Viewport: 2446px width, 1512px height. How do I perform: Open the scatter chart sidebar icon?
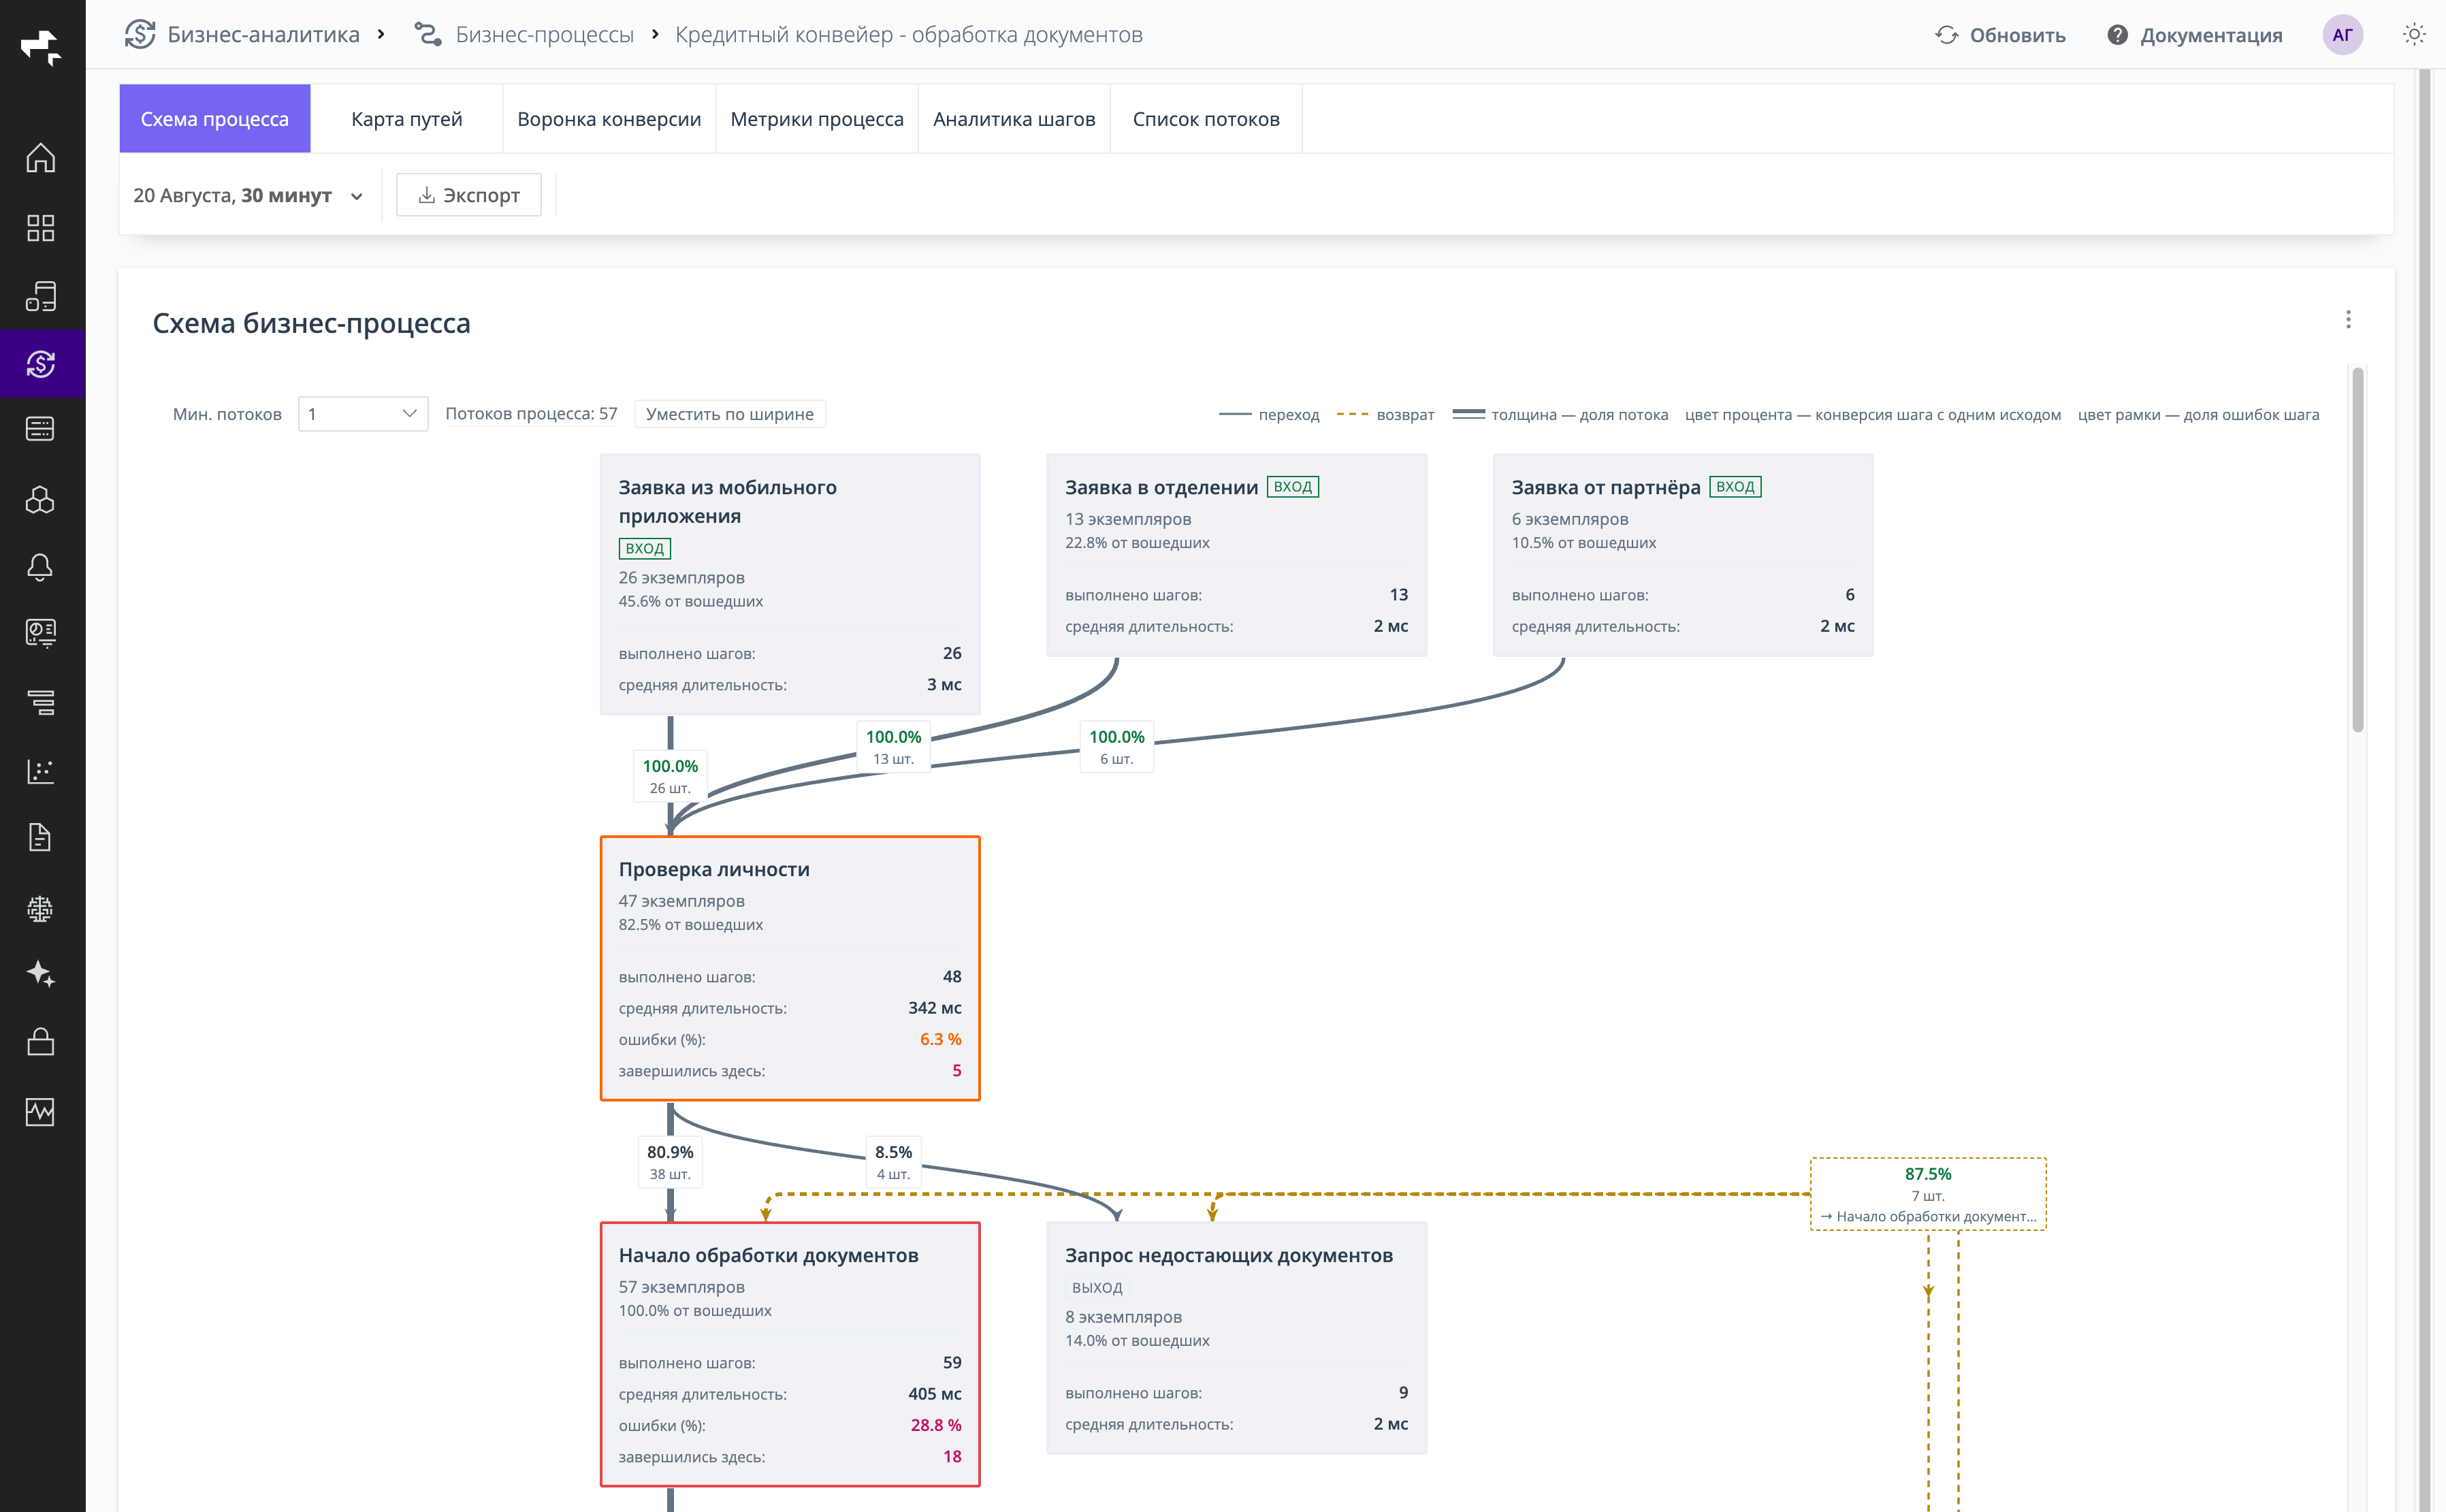tap(41, 771)
